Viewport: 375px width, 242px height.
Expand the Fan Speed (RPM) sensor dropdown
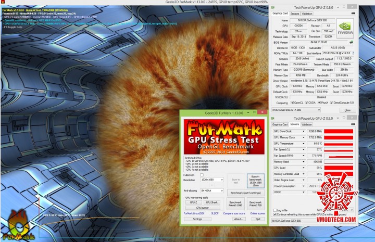point(304,156)
